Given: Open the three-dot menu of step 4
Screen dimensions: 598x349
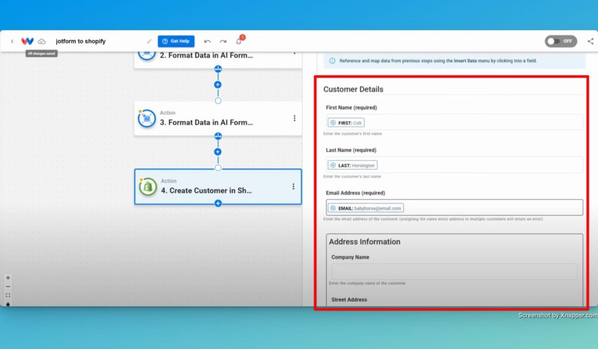Looking at the screenshot, I should pos(293,186).
